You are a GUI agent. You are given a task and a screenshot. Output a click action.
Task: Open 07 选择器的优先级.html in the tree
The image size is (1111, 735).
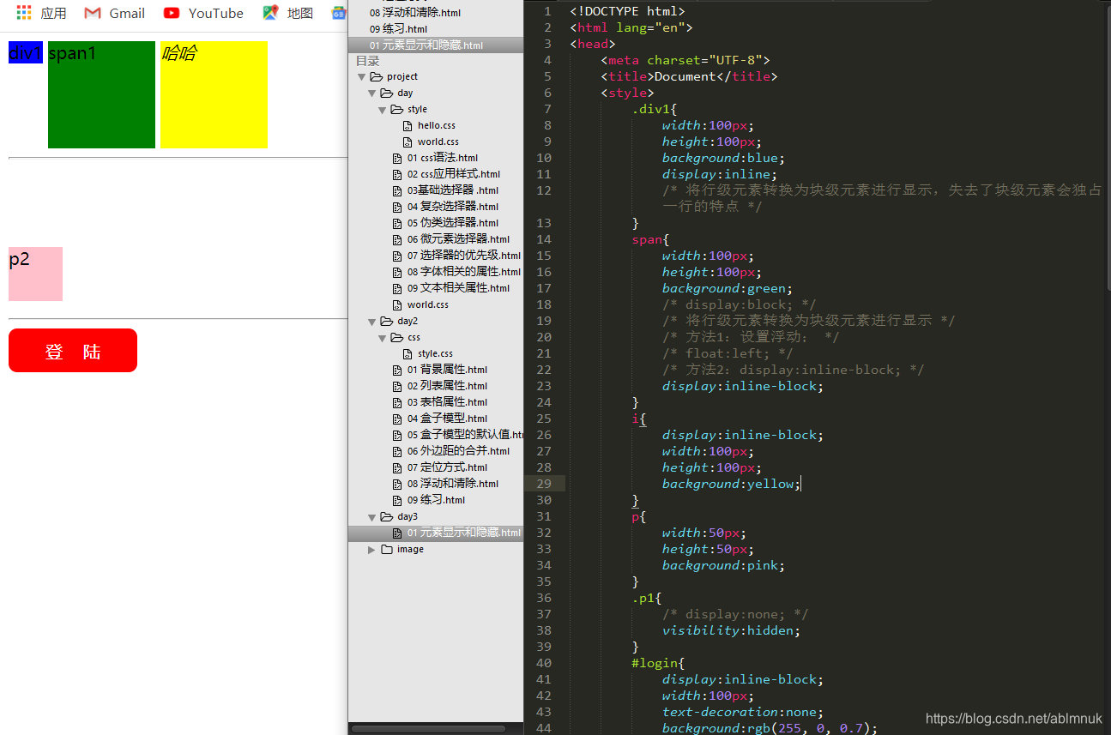(464, 256)
